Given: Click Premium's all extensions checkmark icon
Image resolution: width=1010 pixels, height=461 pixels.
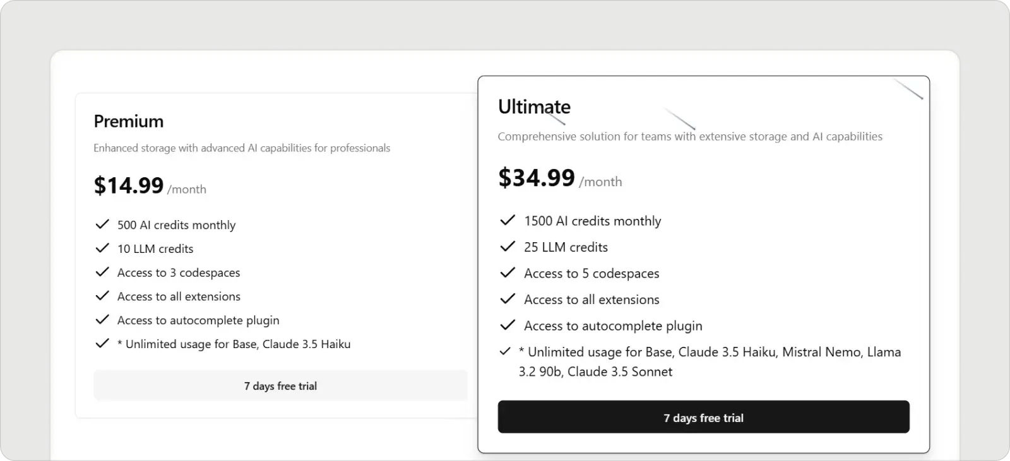Looking at the screenshot, I should (102, 296).
